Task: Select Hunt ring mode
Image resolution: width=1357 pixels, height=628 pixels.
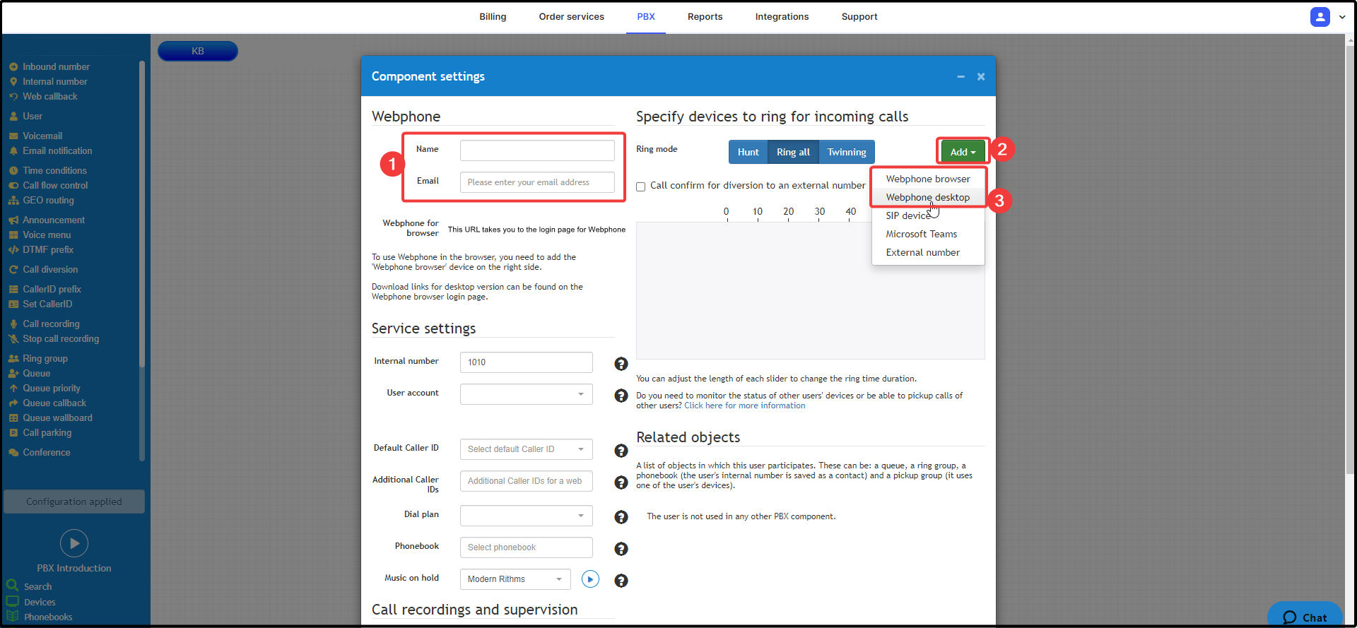Action: pyautogui.click(x=748, y=152)
